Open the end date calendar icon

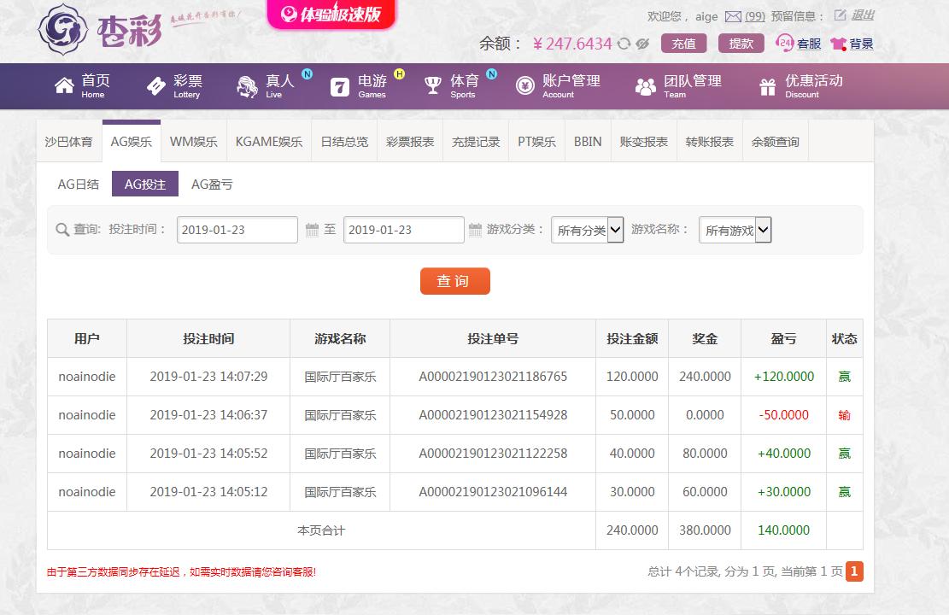pyautogui.click(x=475, y=230)
